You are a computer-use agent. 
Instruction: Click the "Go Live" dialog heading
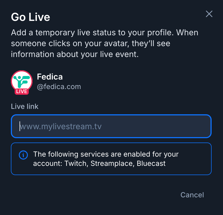pos(30,17)
